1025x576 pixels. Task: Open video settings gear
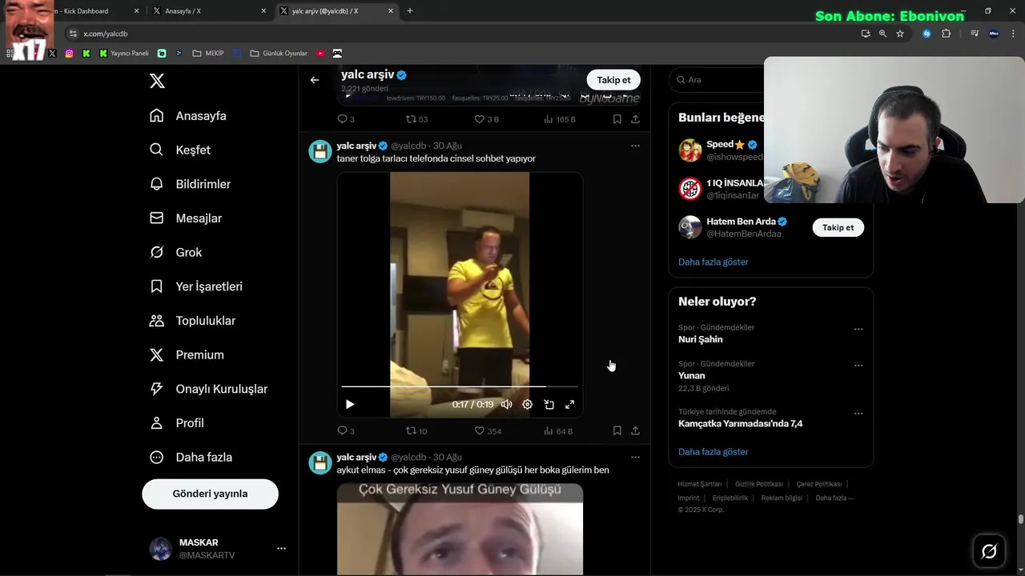pyautogui.click(x=528, y=404)
